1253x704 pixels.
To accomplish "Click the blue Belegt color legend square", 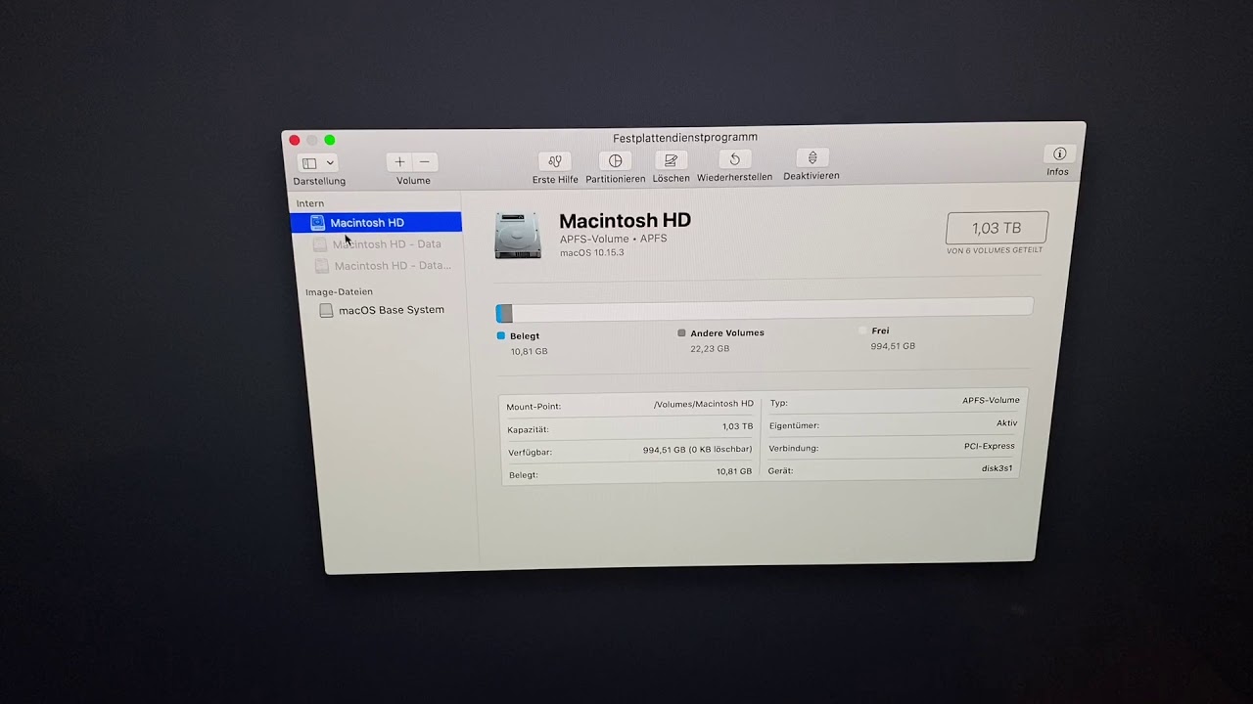I will (x=501, y=335).
